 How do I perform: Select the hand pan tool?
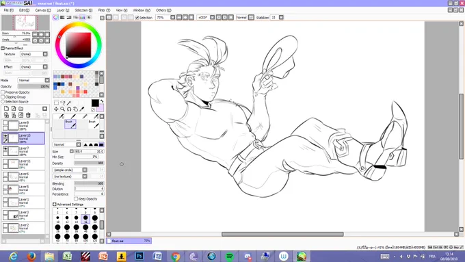coord(76,109)
